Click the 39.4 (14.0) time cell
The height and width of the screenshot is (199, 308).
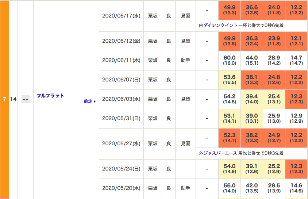tap(252, 99)
